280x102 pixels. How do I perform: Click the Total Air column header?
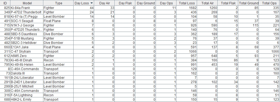pyautogui.click(x=207, y=3)
